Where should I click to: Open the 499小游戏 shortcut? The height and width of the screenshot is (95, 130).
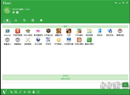[x=28, y=31]
